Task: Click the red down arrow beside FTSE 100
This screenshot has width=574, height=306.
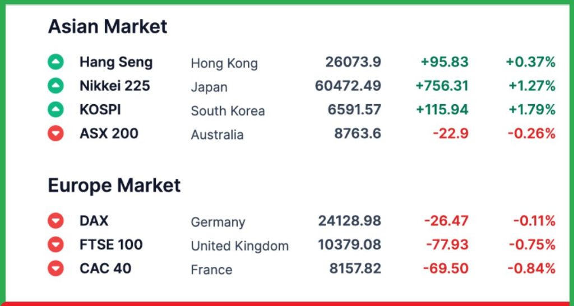Action: tap(55, 244)
